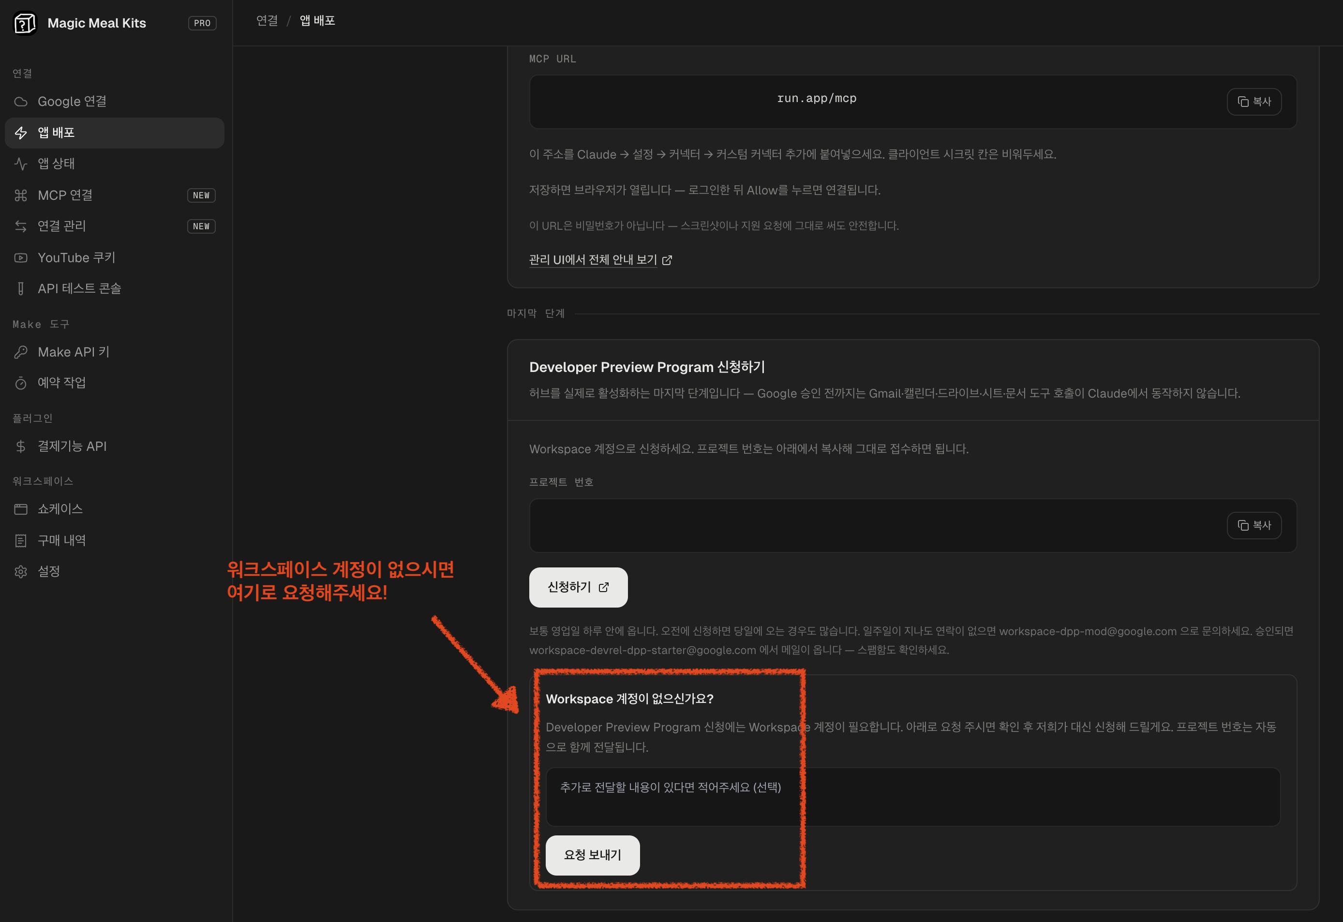Click the command-key icon for MCP 연결
Viewport: 1343px width, 922px height.
tap(21, 195)
